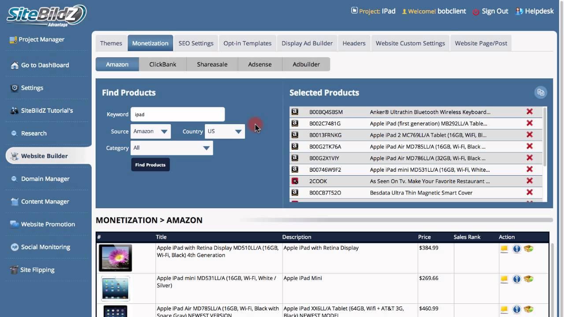Select the Adsense sub-tab

[260, 64]
